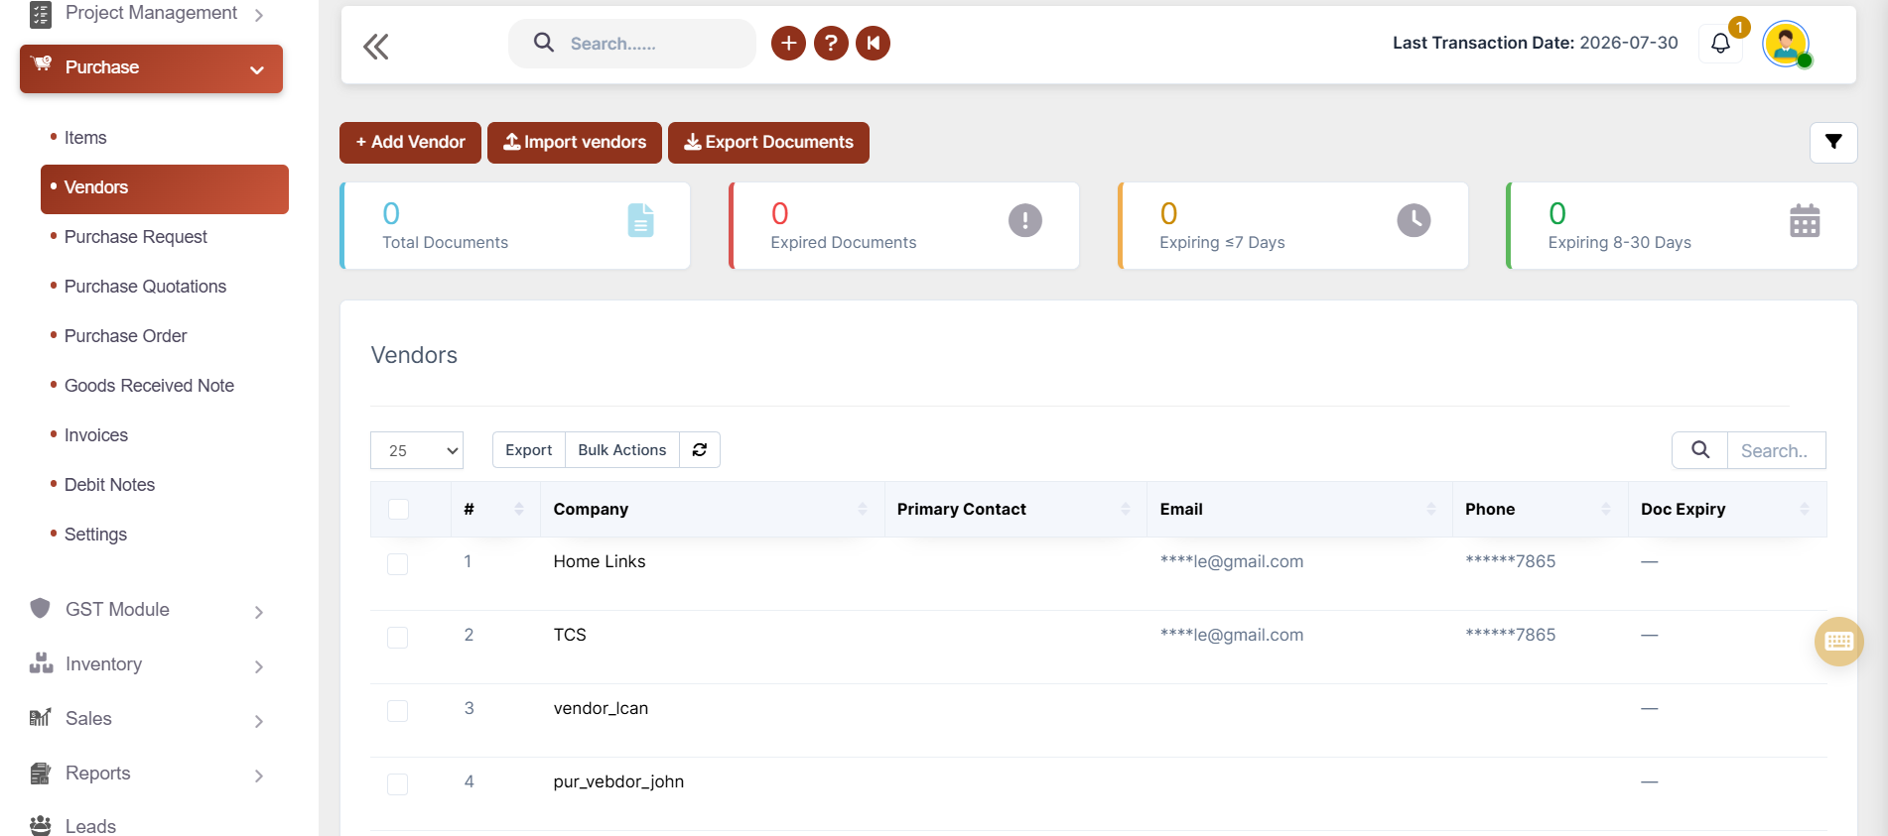Screen dimensions: 1888x836
Task: Expand the Reports menu
Action: 149,774
